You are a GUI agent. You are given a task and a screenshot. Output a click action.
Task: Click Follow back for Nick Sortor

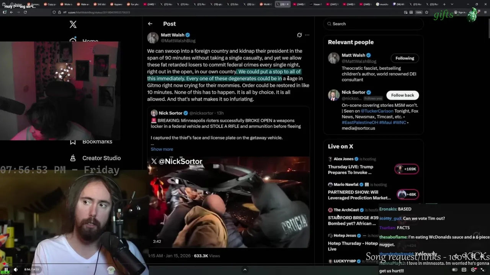pos(402,95)
